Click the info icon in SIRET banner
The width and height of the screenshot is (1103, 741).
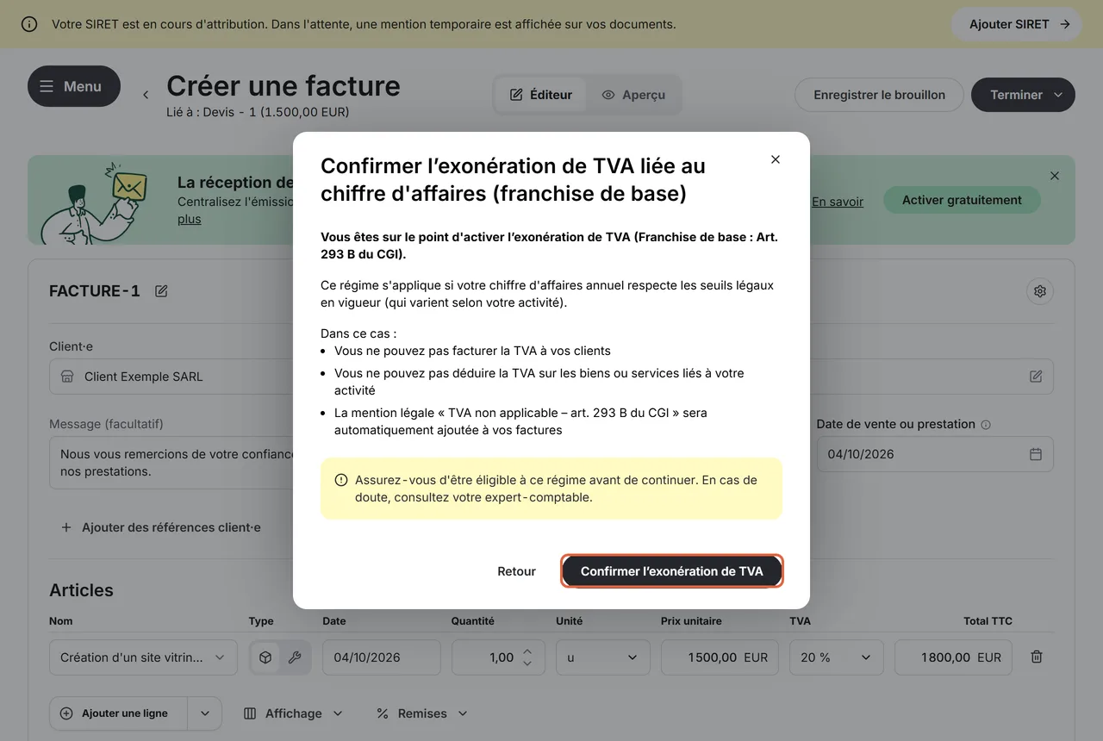29,24
